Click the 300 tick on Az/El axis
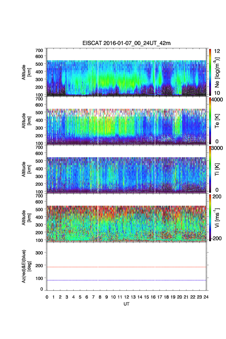This screenshot has height=339, width=226. (x=39, y=253)
